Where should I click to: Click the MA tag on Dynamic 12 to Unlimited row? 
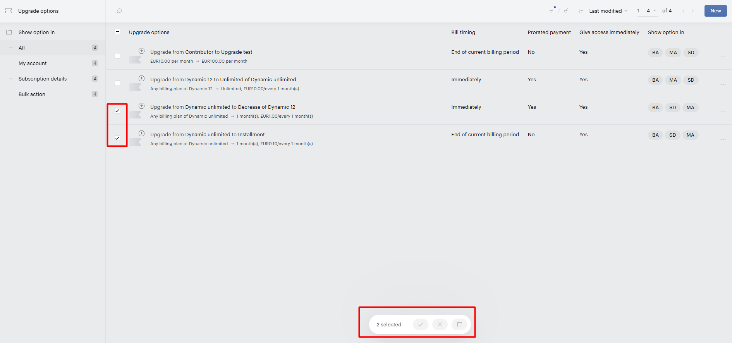pyautogui.click(x=673, y=80)
